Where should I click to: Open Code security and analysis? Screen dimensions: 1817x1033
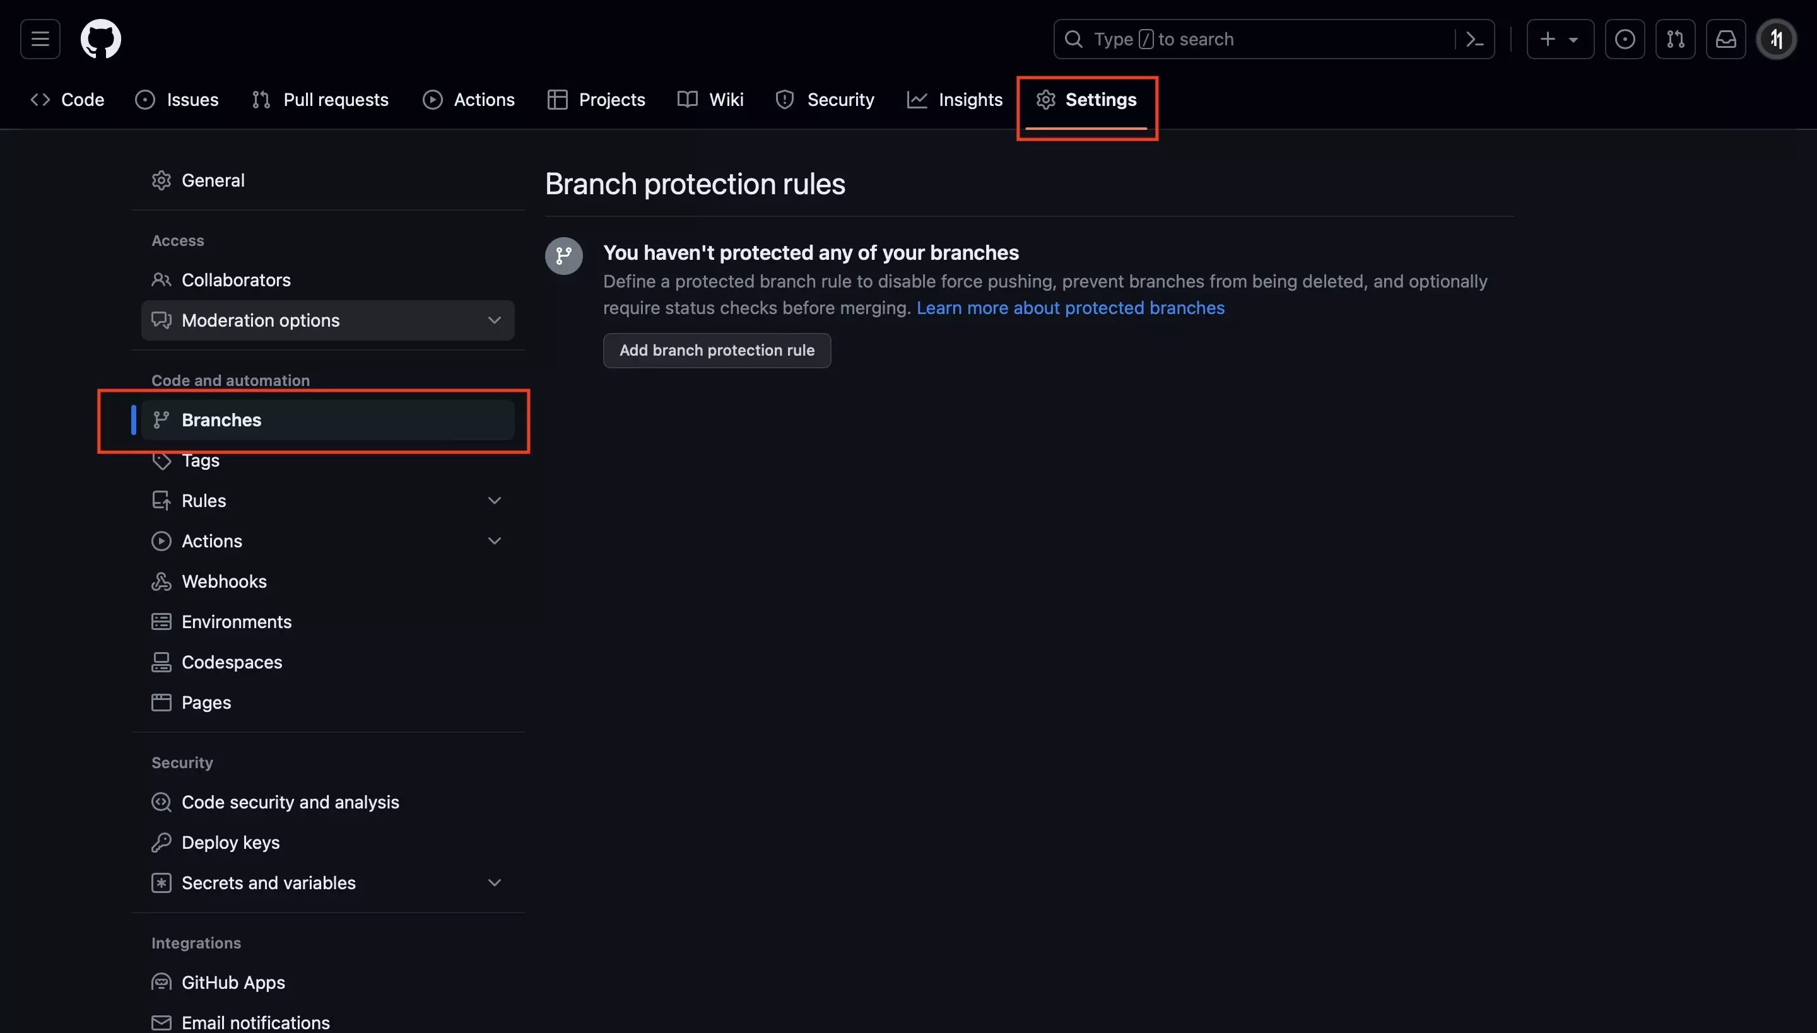pyautogui.click(x=328, y=802)
